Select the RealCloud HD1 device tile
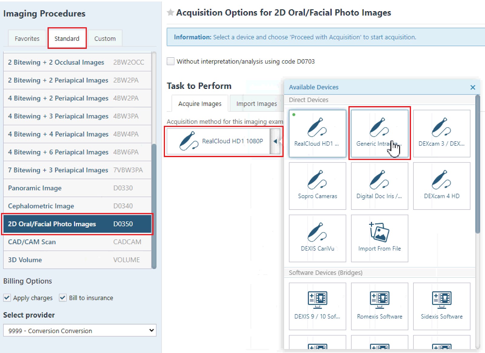The width and height of the screenshot is (485, 353). pyautogui.click(x=317, y=133)
